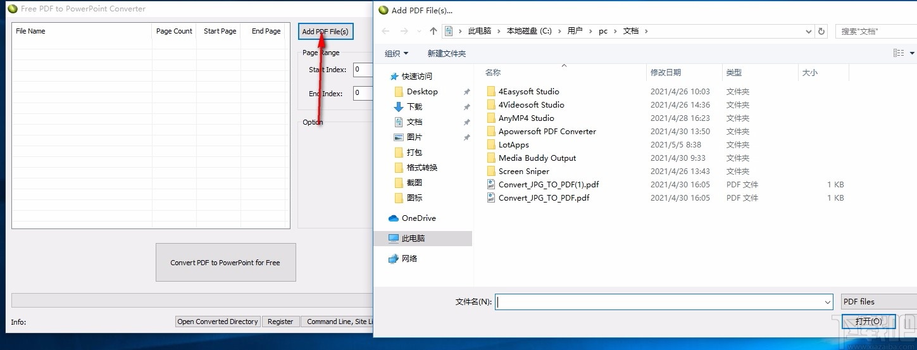
Task: Click the Register button
Action: (x=280, y=322)
